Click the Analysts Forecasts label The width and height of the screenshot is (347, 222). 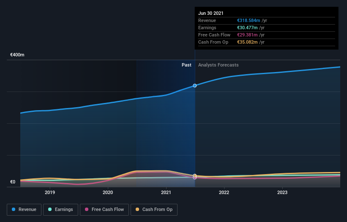pyautogui.click(x=219, y=65)
